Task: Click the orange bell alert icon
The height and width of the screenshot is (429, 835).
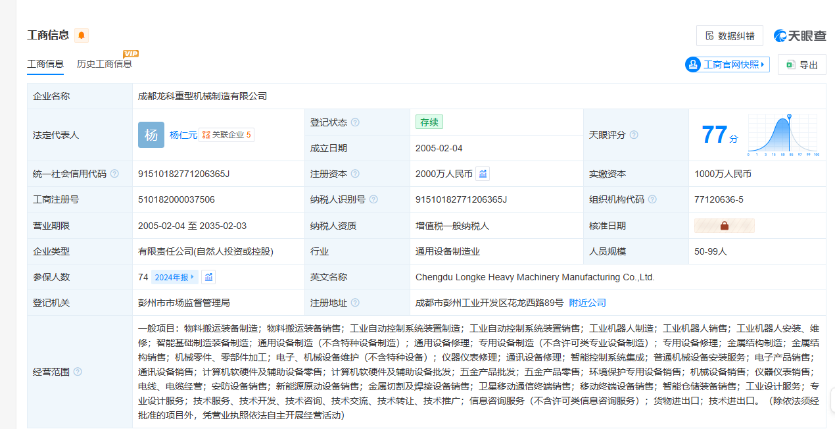Action: (82, 36)
